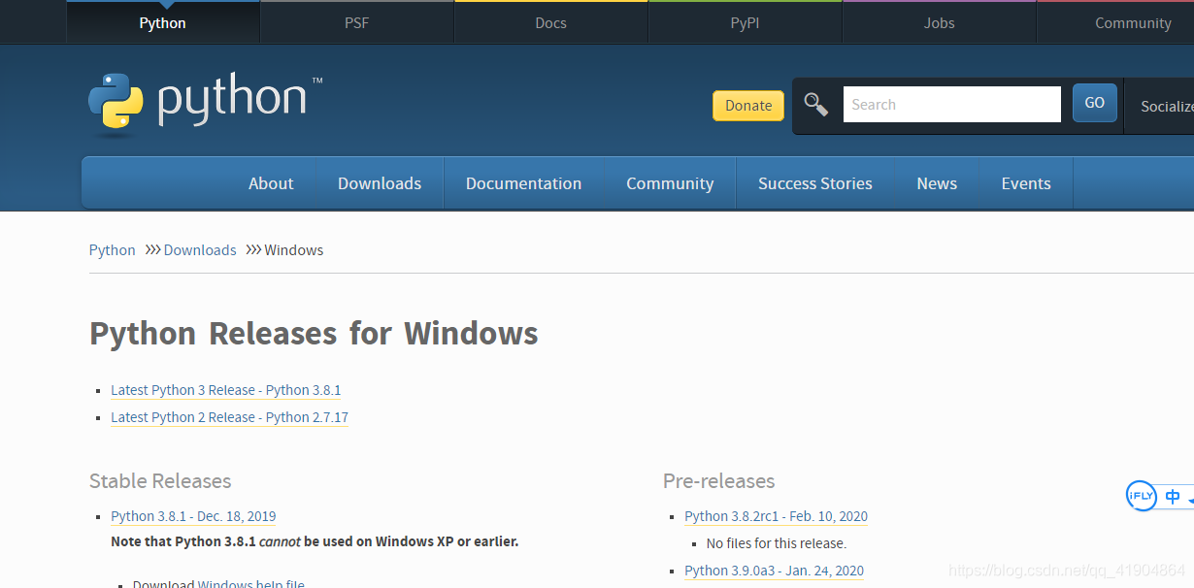
Task: Click the Windows breadcrumb text
Action: [294, 250]
